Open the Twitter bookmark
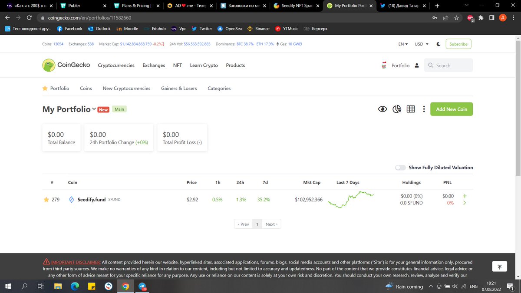Image resolution: width=521 pixels, height=293 pixels. (x=202, y=29)
